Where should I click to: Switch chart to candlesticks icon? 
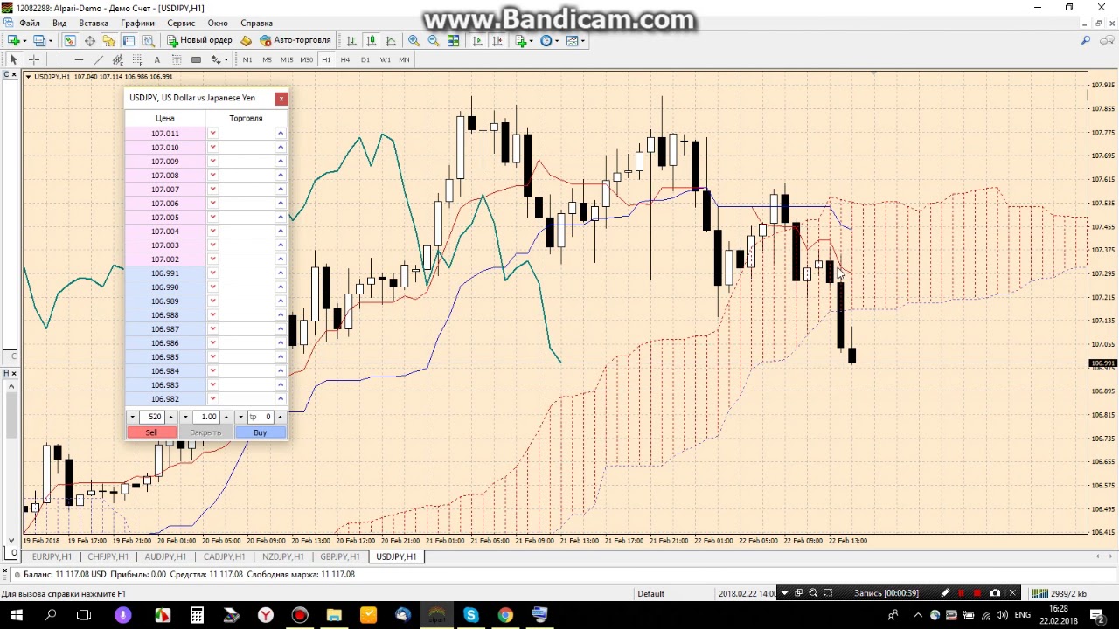click(371, 40)
